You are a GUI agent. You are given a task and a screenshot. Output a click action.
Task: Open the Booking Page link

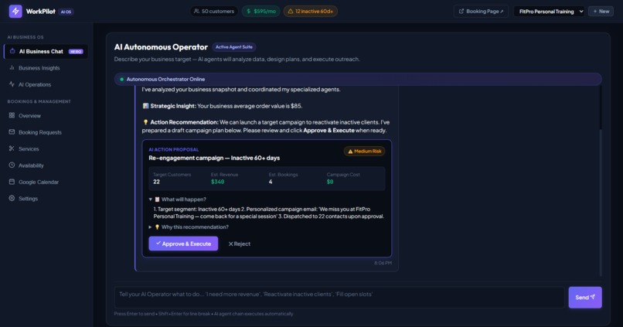click(x=481, y=11)
